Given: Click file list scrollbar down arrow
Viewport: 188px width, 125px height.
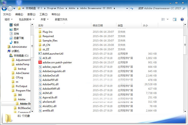Looking at the screenshot, I should coord(185,111).
